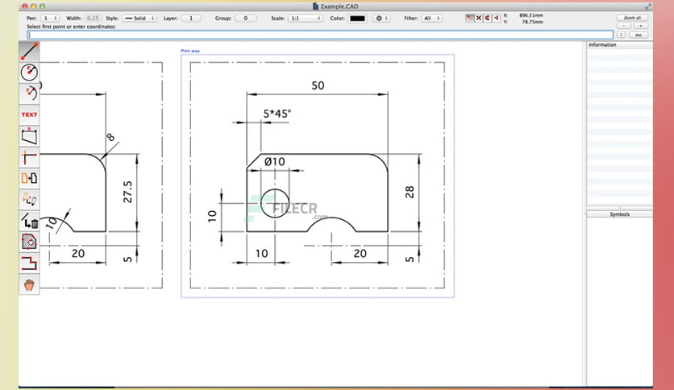The height and width of the screenshot is (390, 674).
Task: Click the Width value field
Action: (x=93, y=18)
